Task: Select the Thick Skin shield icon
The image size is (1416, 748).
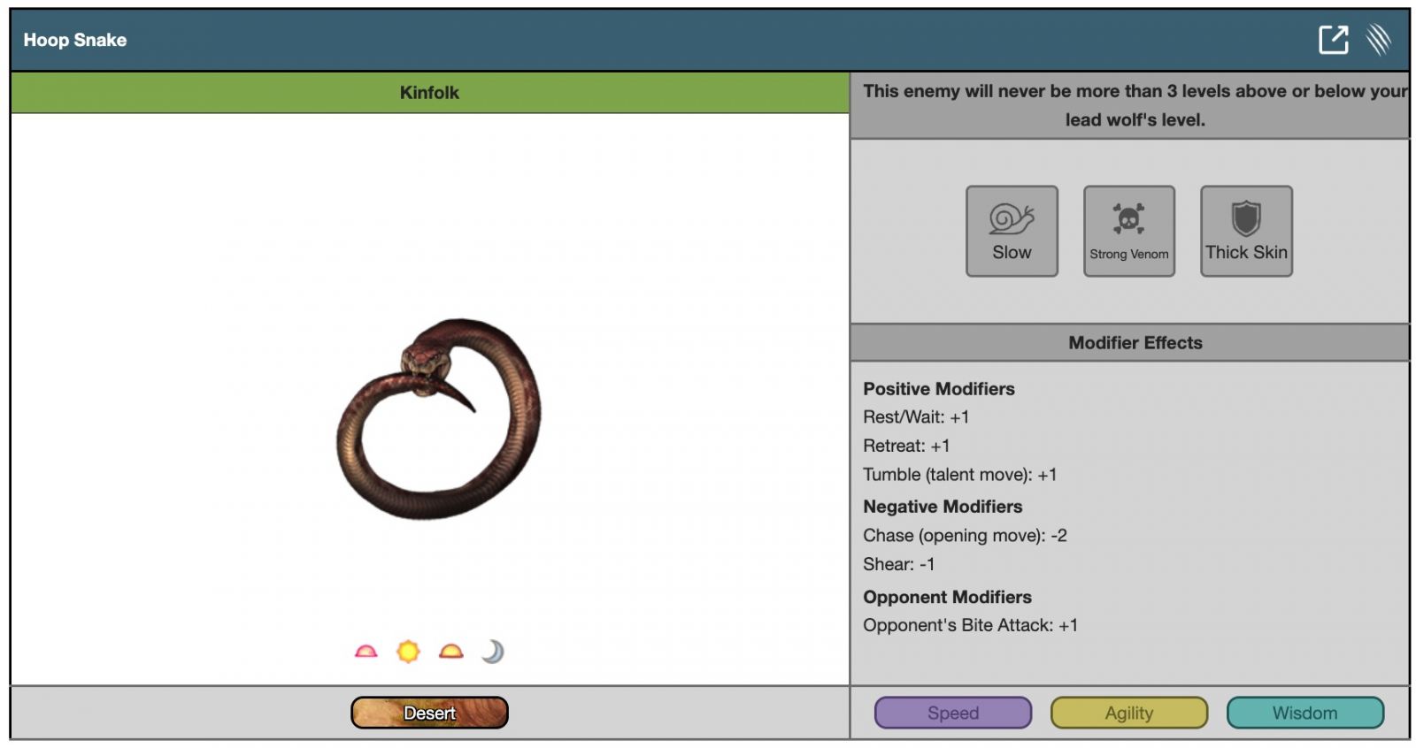Action: click(x=1245, y=231)
